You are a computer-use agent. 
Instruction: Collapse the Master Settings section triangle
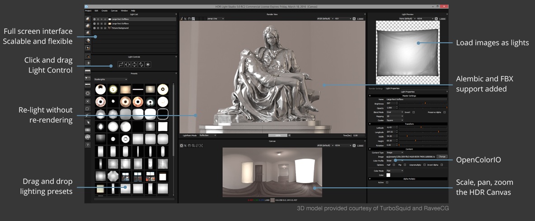coord(370,96)
